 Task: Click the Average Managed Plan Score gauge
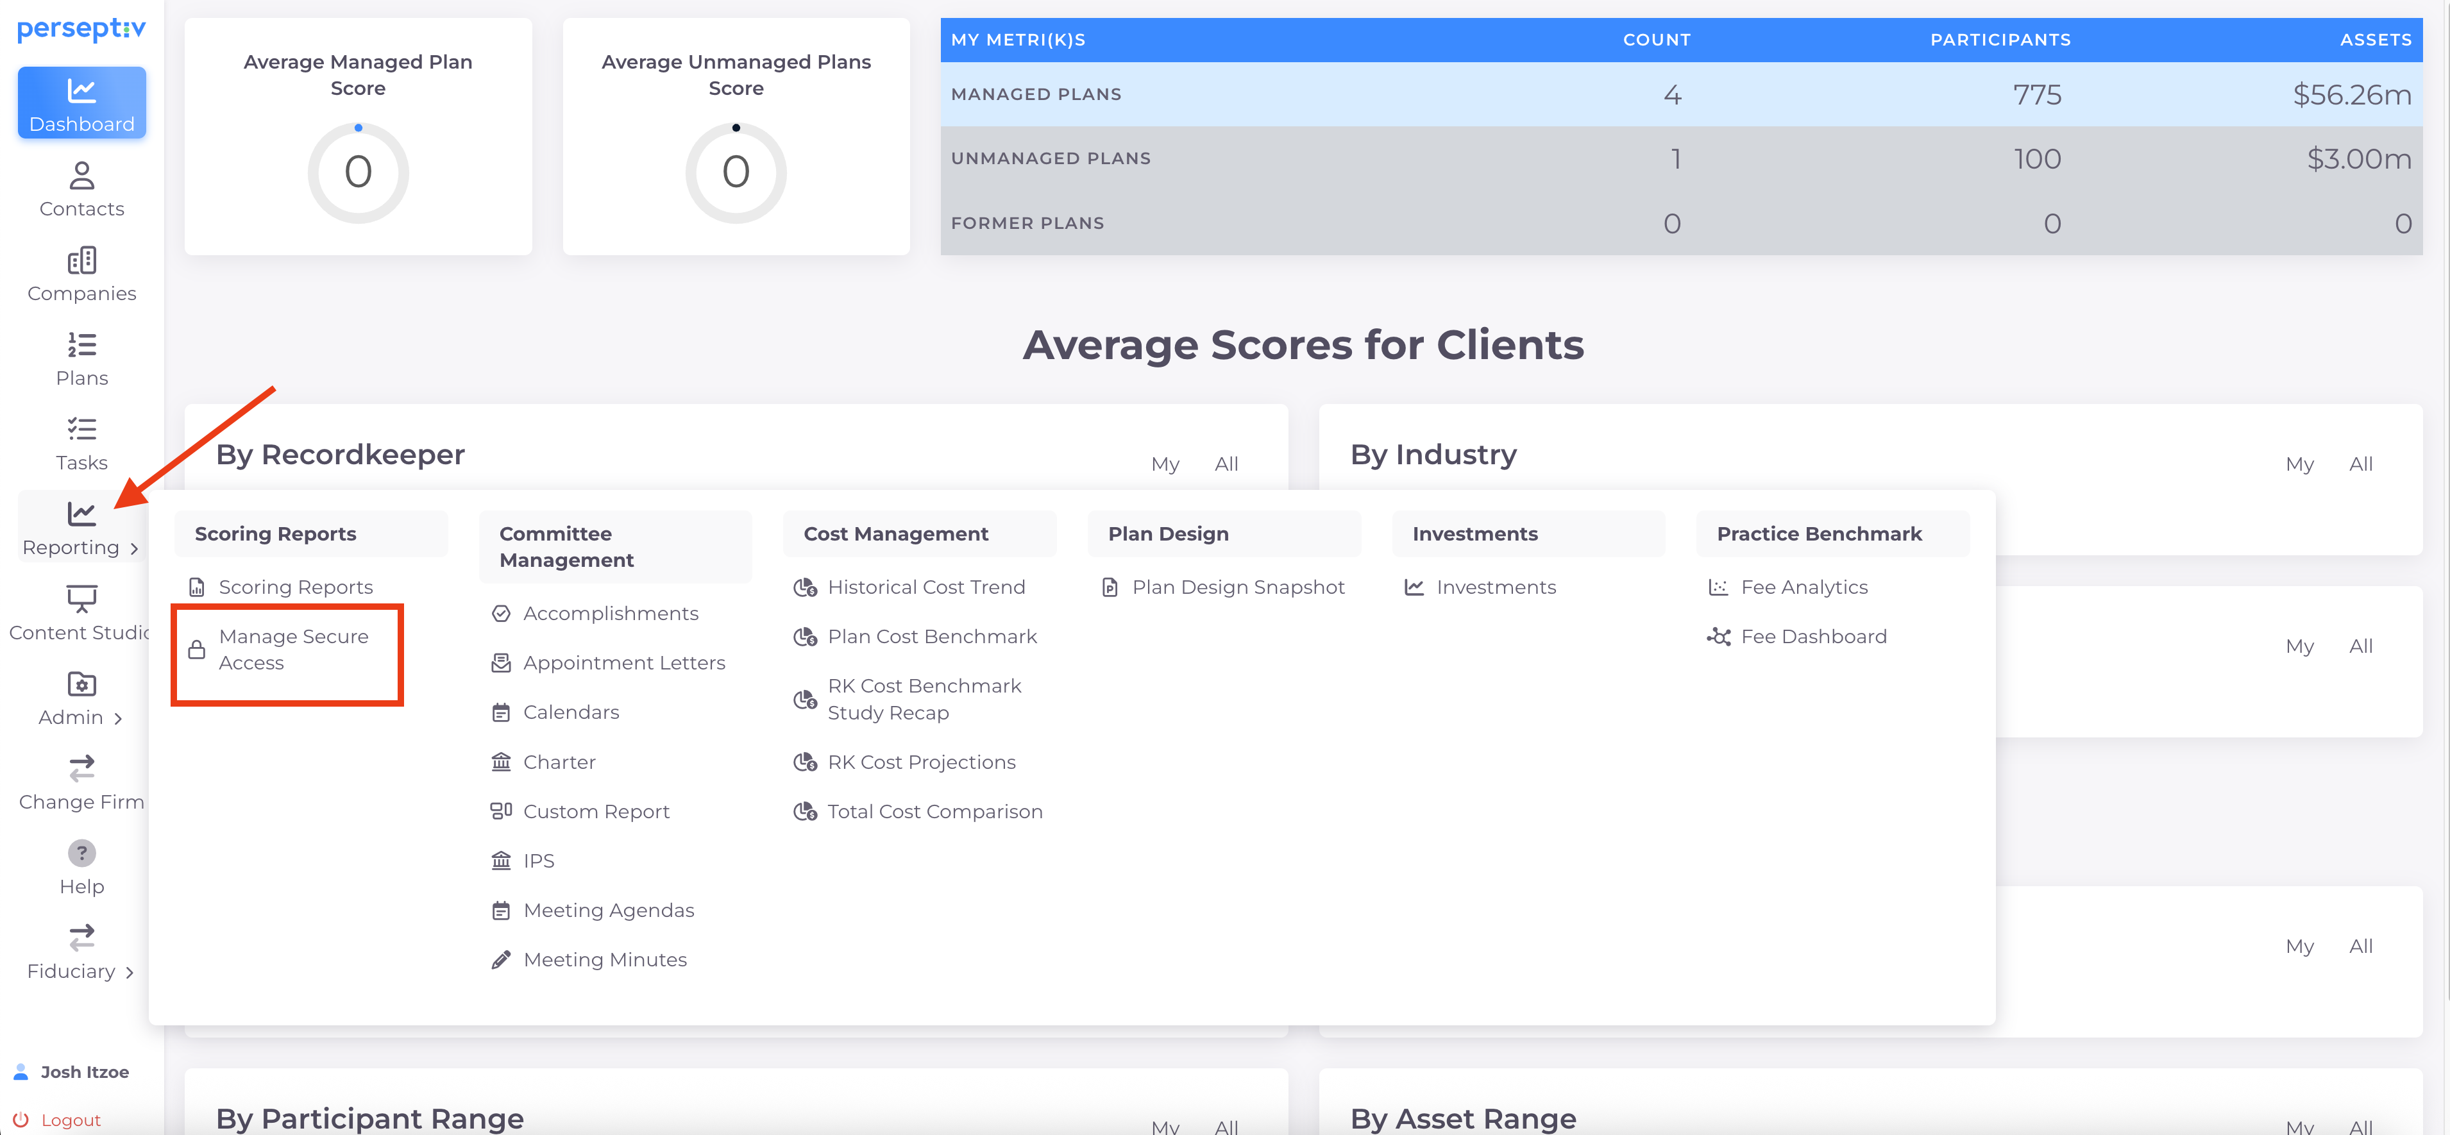coord(358,173)
